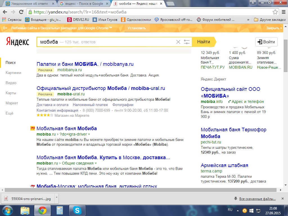The image size is (288, 216).
Task: Close the orange banner via Закрыть
Action: (274, 28)
